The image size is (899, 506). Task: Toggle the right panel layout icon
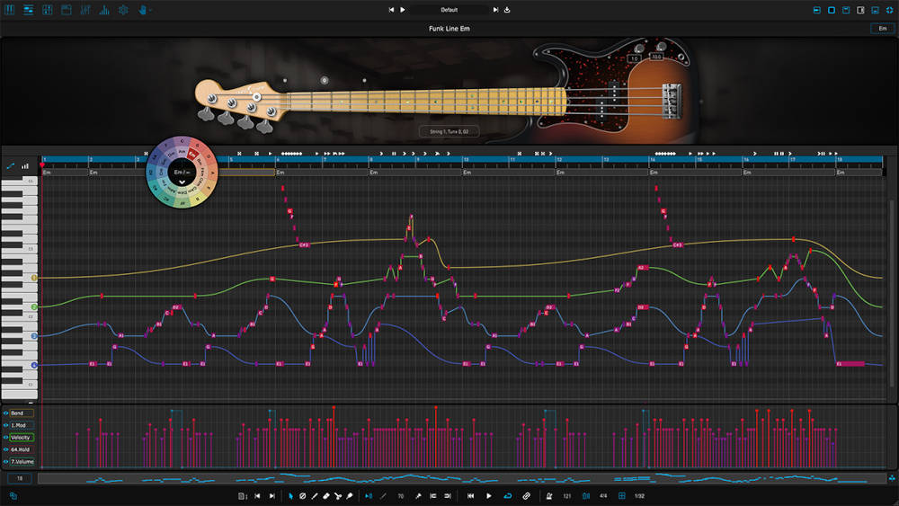pos(860,10)
